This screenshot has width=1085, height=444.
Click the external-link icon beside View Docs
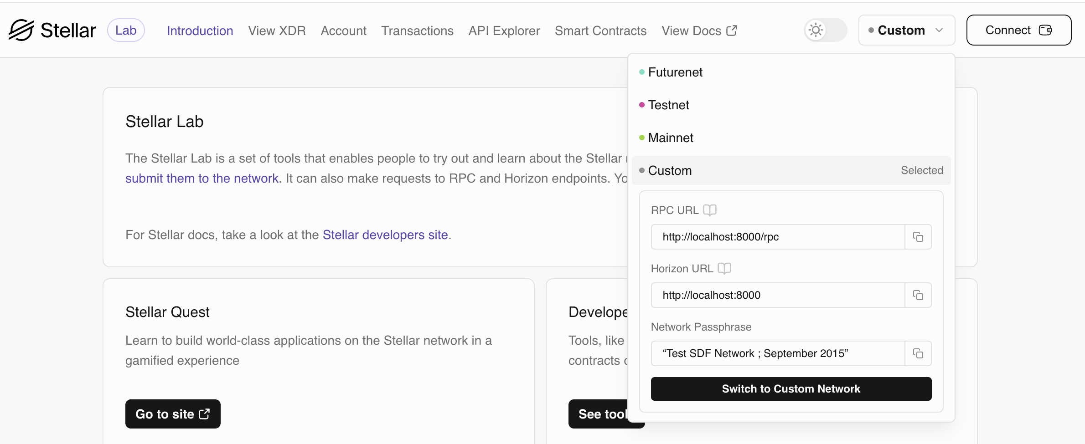pyautogui.click(x=732, y=30)
